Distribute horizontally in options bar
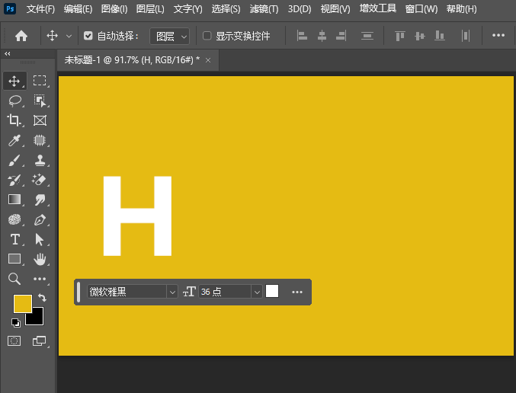The width and height of the screenshot is (516, 393). [x=466, y=36]
